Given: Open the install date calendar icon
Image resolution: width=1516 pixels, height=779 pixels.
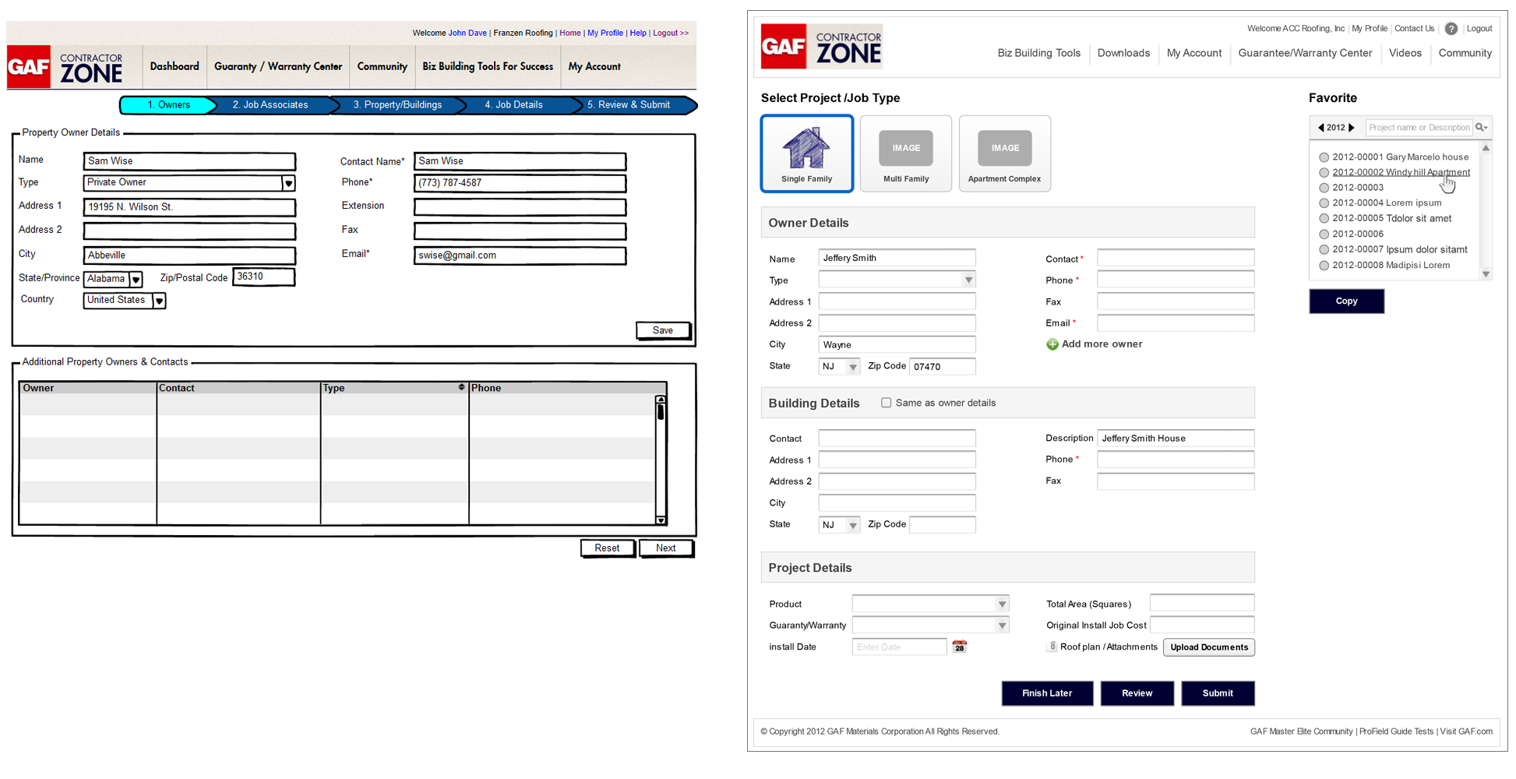Looking at the screenshot, I should point(960,647).
